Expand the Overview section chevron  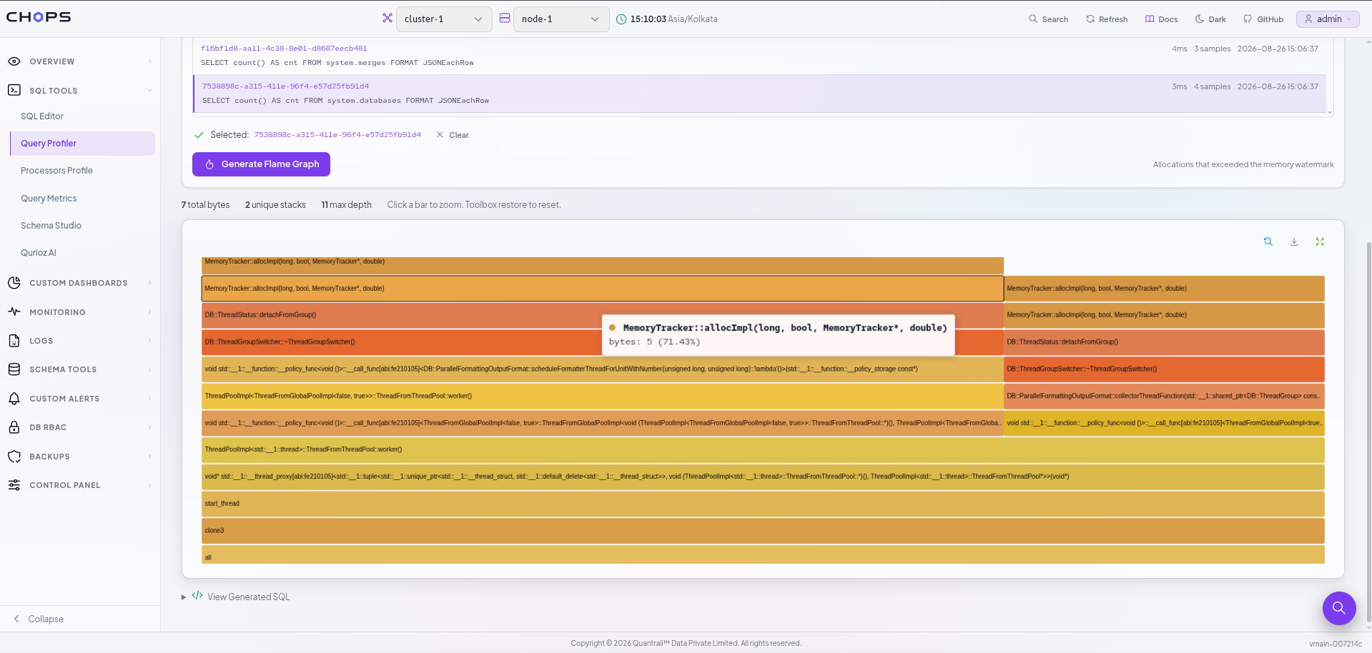coord(149,61)
